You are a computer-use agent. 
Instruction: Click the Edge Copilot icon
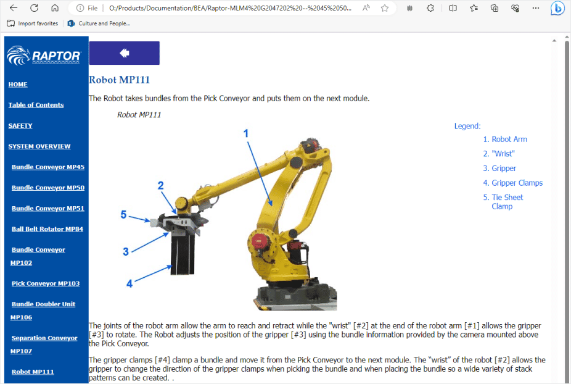click(557, 8)
